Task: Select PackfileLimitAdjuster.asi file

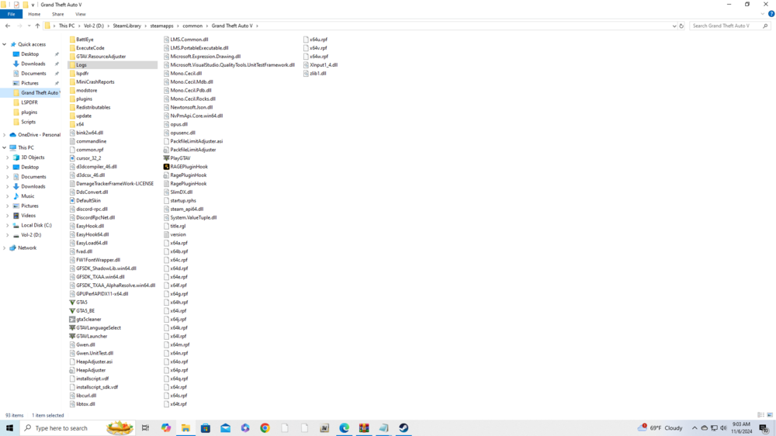Action: [x=193, y=141]
